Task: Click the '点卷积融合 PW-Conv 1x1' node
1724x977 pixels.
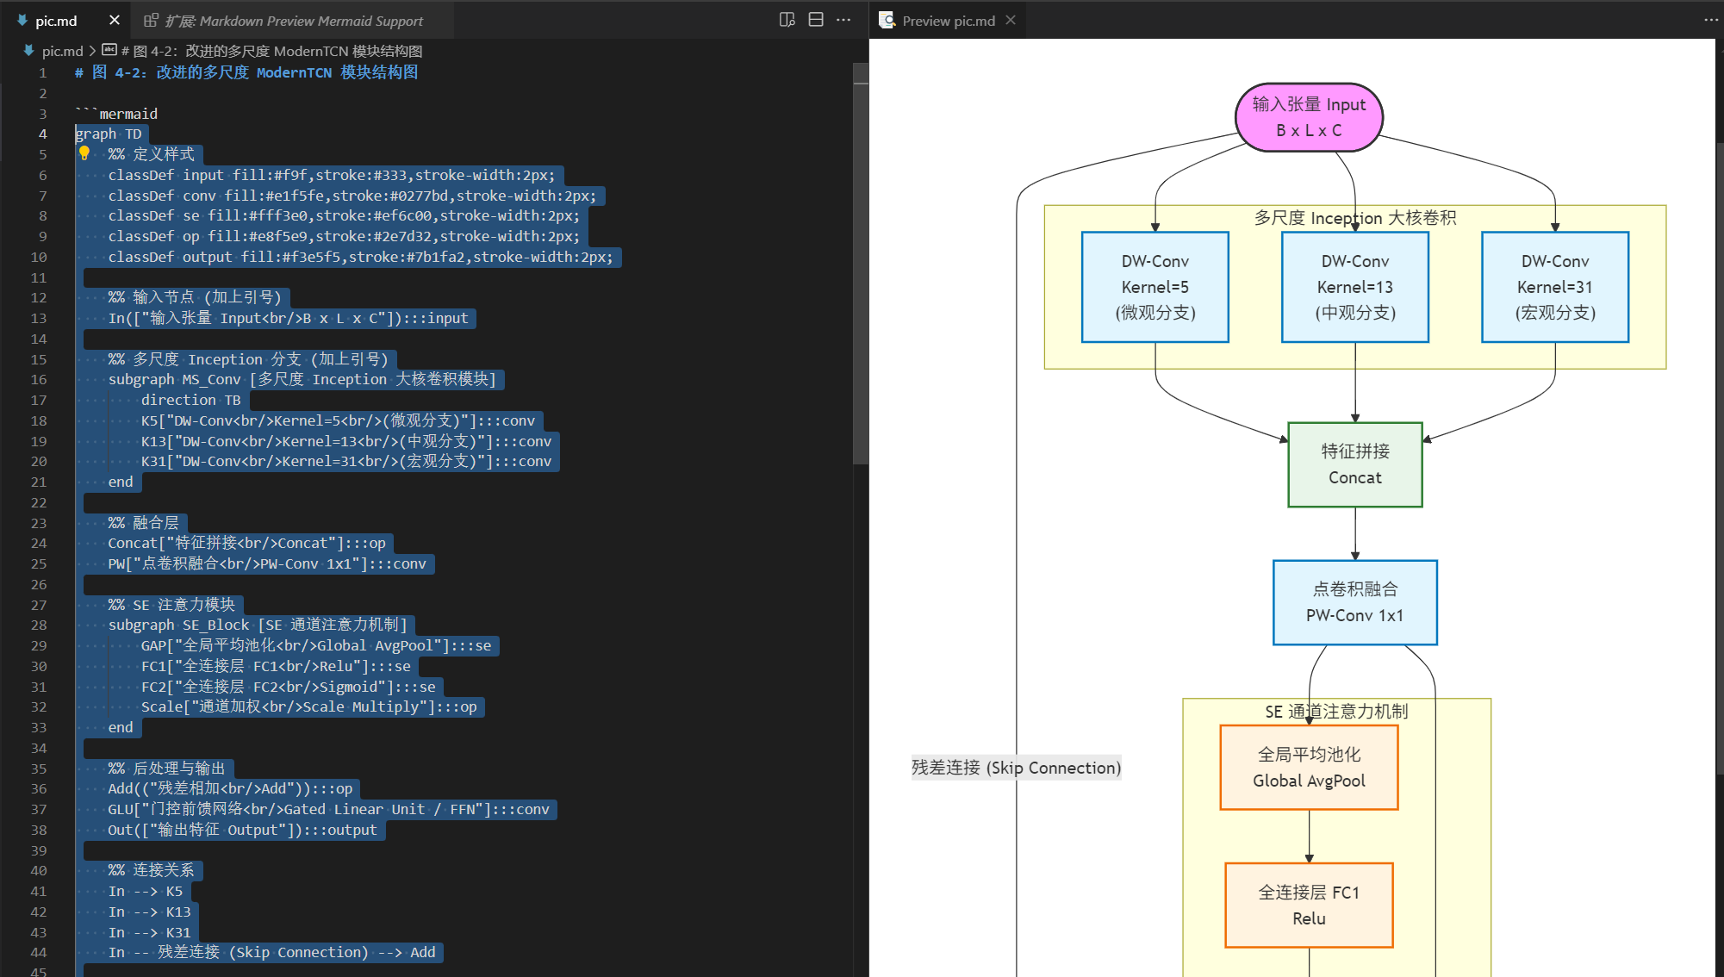Action: click(1354, 602)
